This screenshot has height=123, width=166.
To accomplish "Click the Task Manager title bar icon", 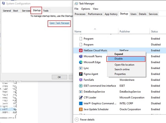I will (x=76, y=4).
